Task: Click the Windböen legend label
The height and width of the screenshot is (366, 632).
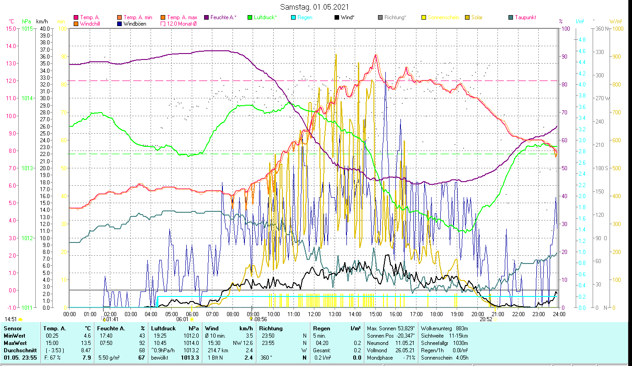Action: click(135, 23)
